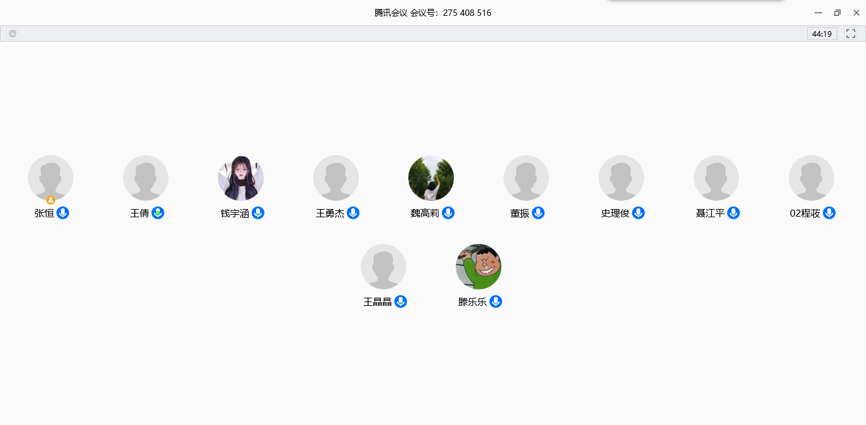The height and width of the screenshot is (425, 866).
Task: Click 张恒's microphone icon
Action: (63, 213)
